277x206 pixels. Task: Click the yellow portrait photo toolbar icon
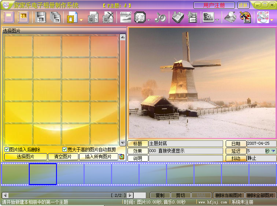point(23,17)
